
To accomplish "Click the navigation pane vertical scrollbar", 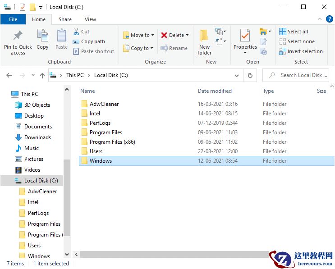I will click(67, 197).
